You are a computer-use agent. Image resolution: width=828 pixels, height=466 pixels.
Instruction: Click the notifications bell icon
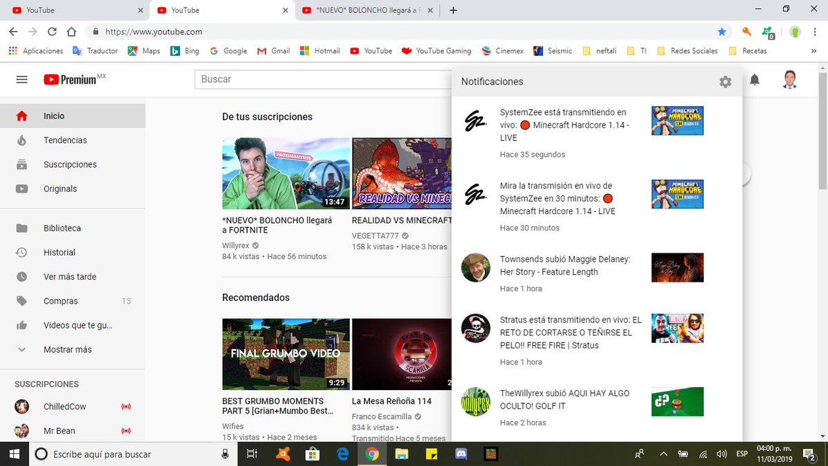pos(755,80)
